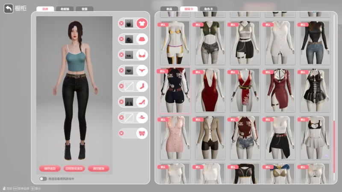
Task: Open the 服装卡 outfit cards tab
Action: point(189,9)
